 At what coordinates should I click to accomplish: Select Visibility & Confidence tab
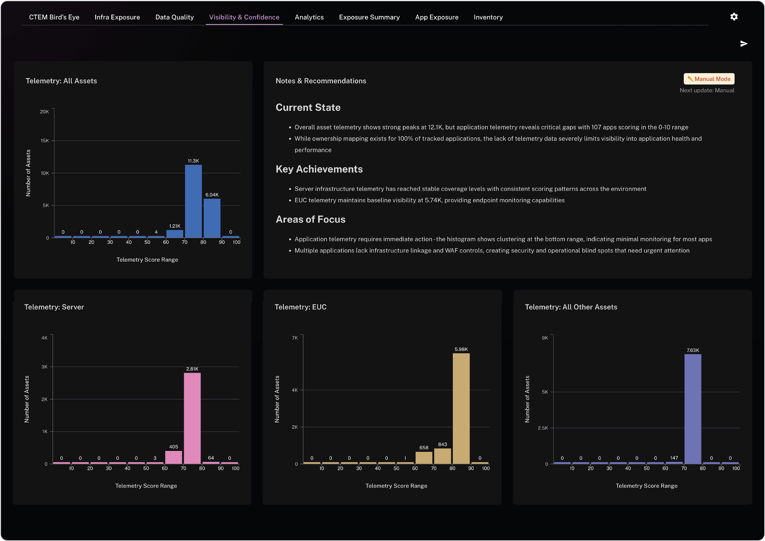244,17
